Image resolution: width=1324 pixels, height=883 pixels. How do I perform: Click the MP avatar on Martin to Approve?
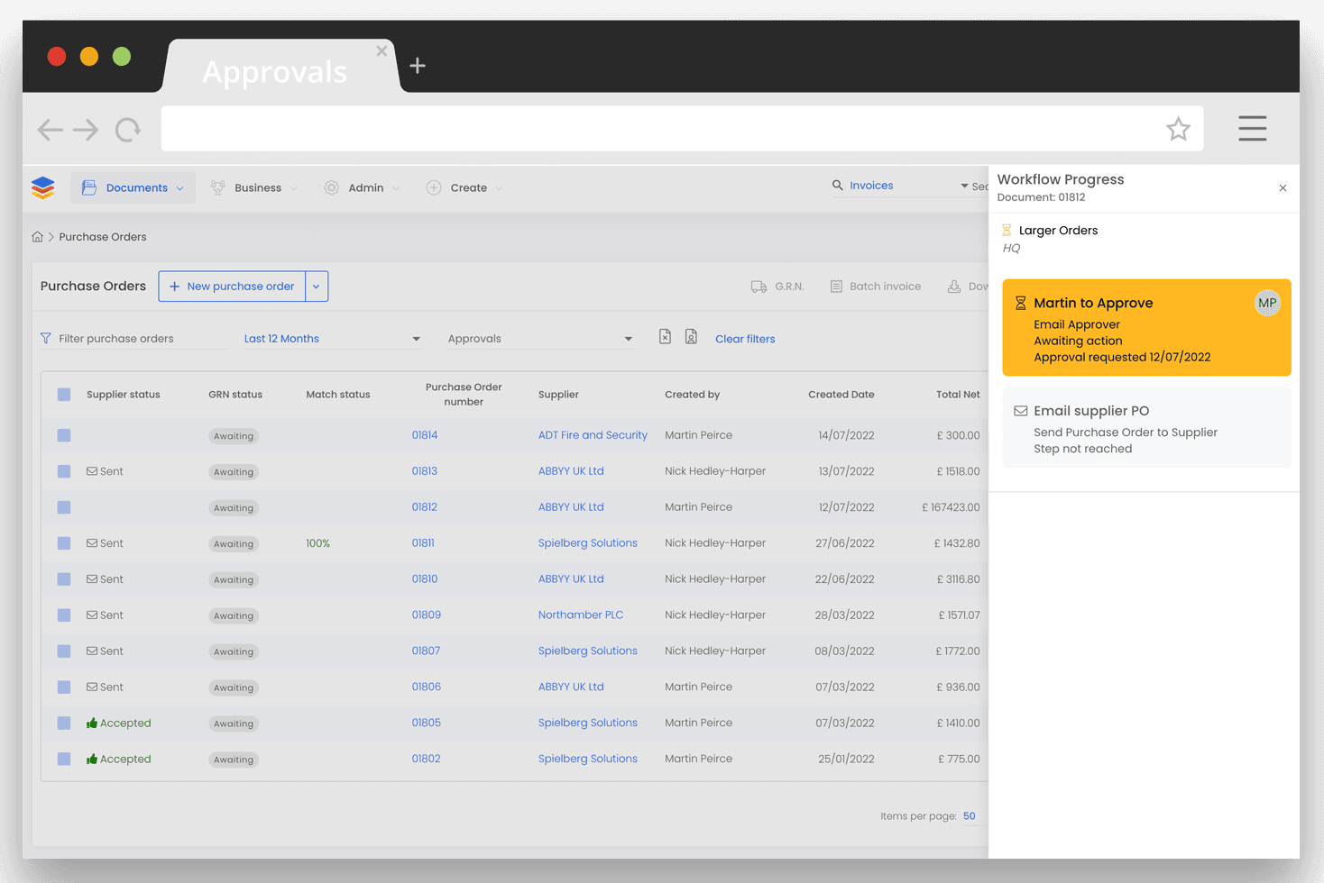click(1267, 303)
